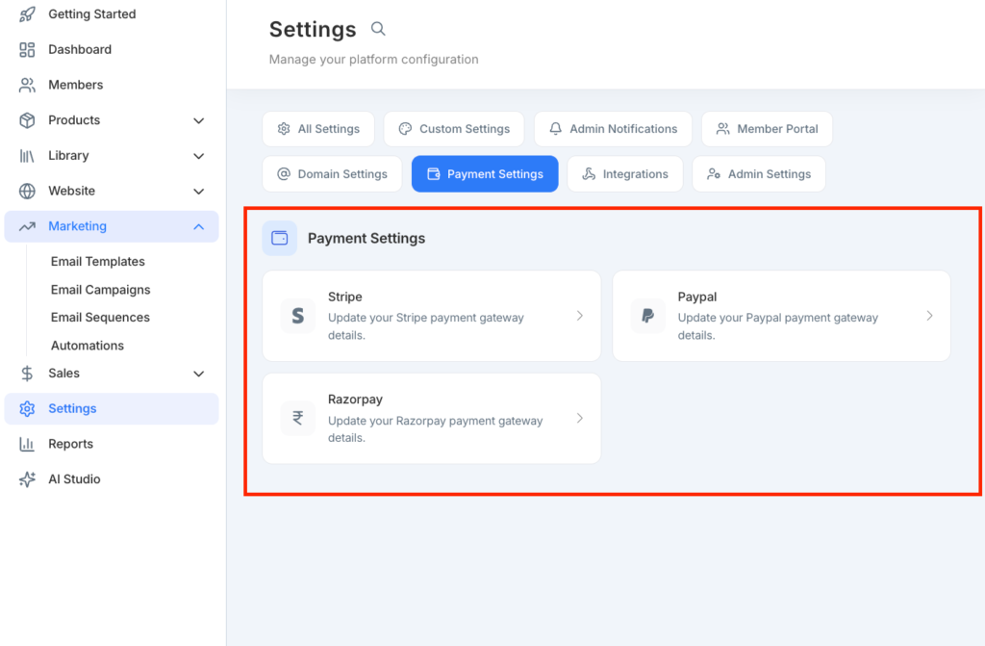This screenshot has height=646, width=985.
Task: Click the Reports chart icon
Action: (26, 444)
